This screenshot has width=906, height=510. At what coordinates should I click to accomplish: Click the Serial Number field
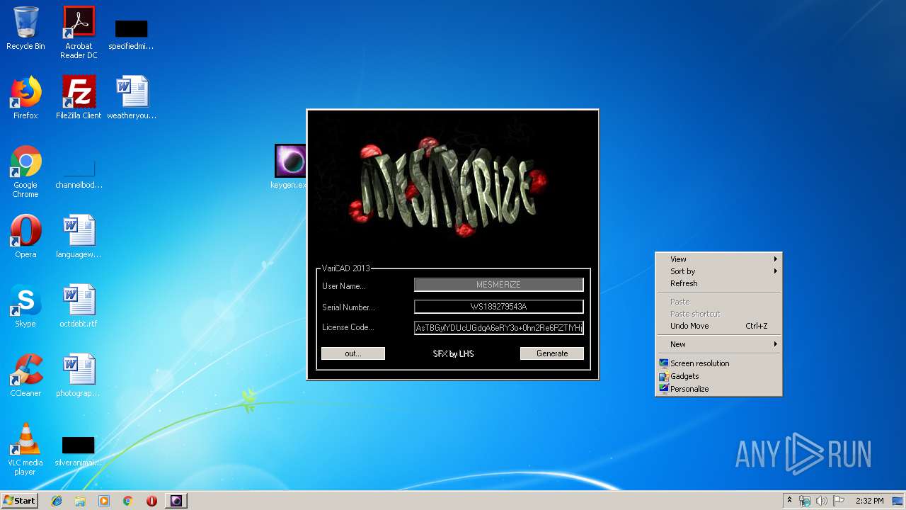499,307
